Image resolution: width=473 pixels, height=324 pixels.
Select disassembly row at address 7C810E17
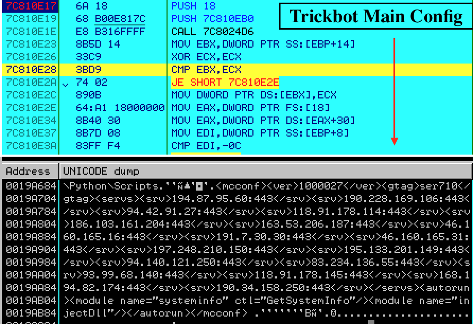(237, 6)
